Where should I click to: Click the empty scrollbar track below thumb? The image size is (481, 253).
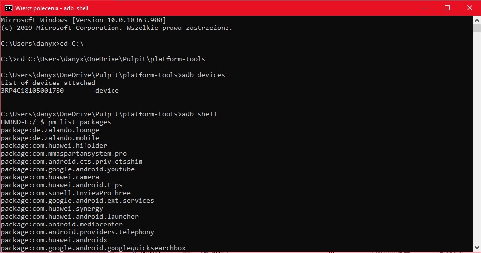(x=477, y=138)
